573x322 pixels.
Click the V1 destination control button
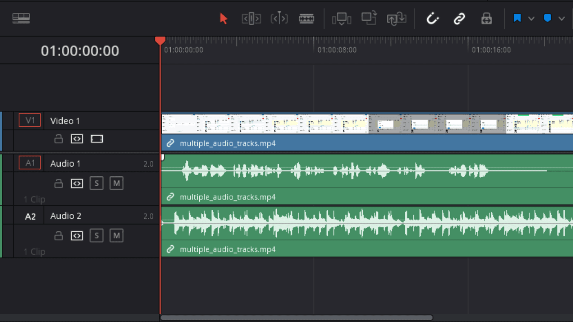pyautogui.click(x=30, y=120)
